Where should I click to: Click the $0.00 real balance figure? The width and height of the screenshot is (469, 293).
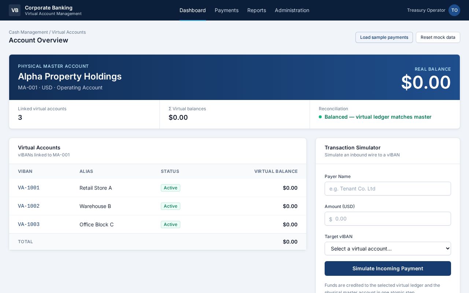click(x=426, y=82)
